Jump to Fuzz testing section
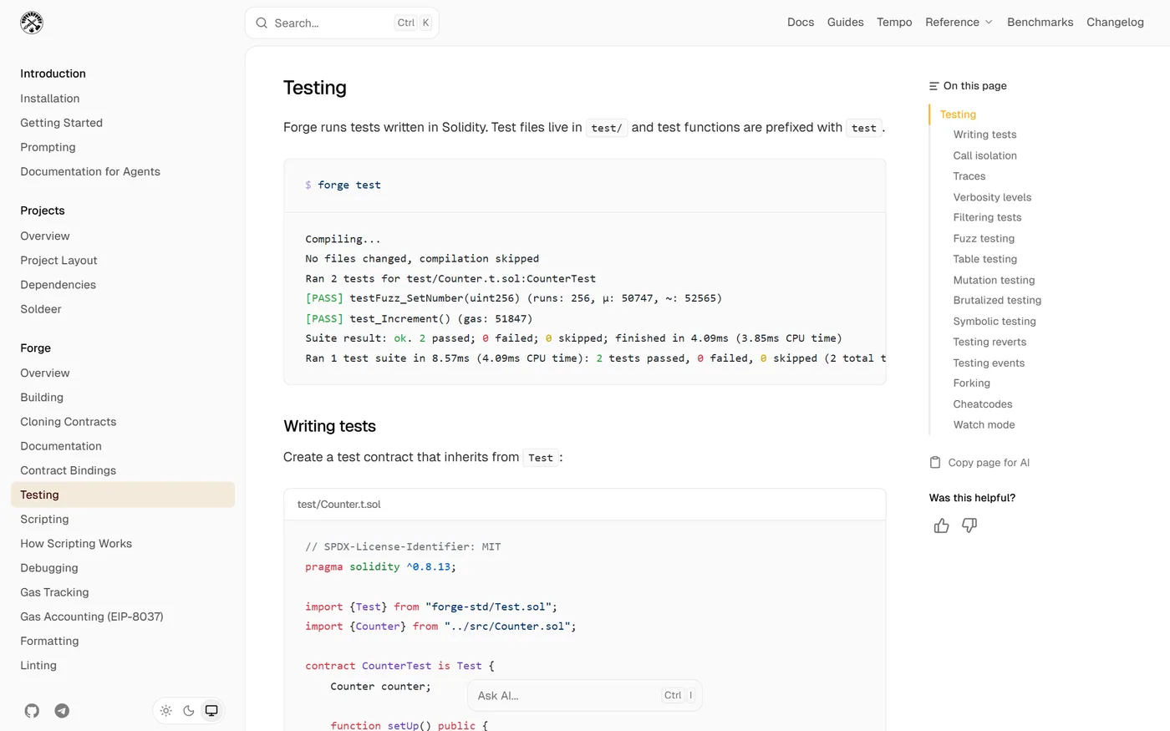1170x731 pixels. 984,238
